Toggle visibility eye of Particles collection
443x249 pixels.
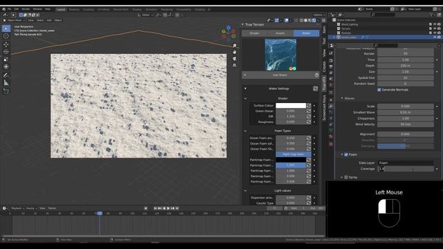[x=435, y=33]
